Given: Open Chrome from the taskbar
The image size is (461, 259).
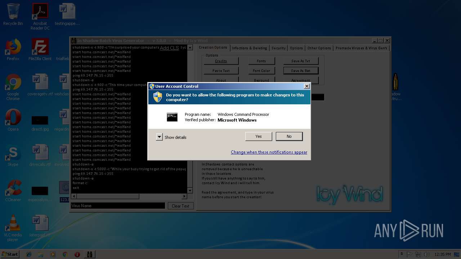Looking at the screenshot, I should click(x=65, y=254).
